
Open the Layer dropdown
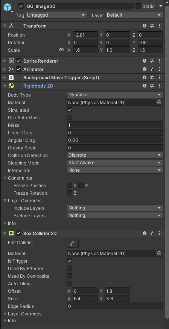134,15
